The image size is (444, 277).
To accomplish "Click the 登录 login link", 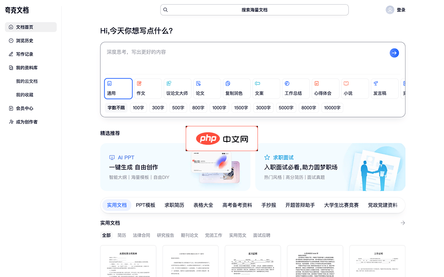I will (x=401, y=10).
